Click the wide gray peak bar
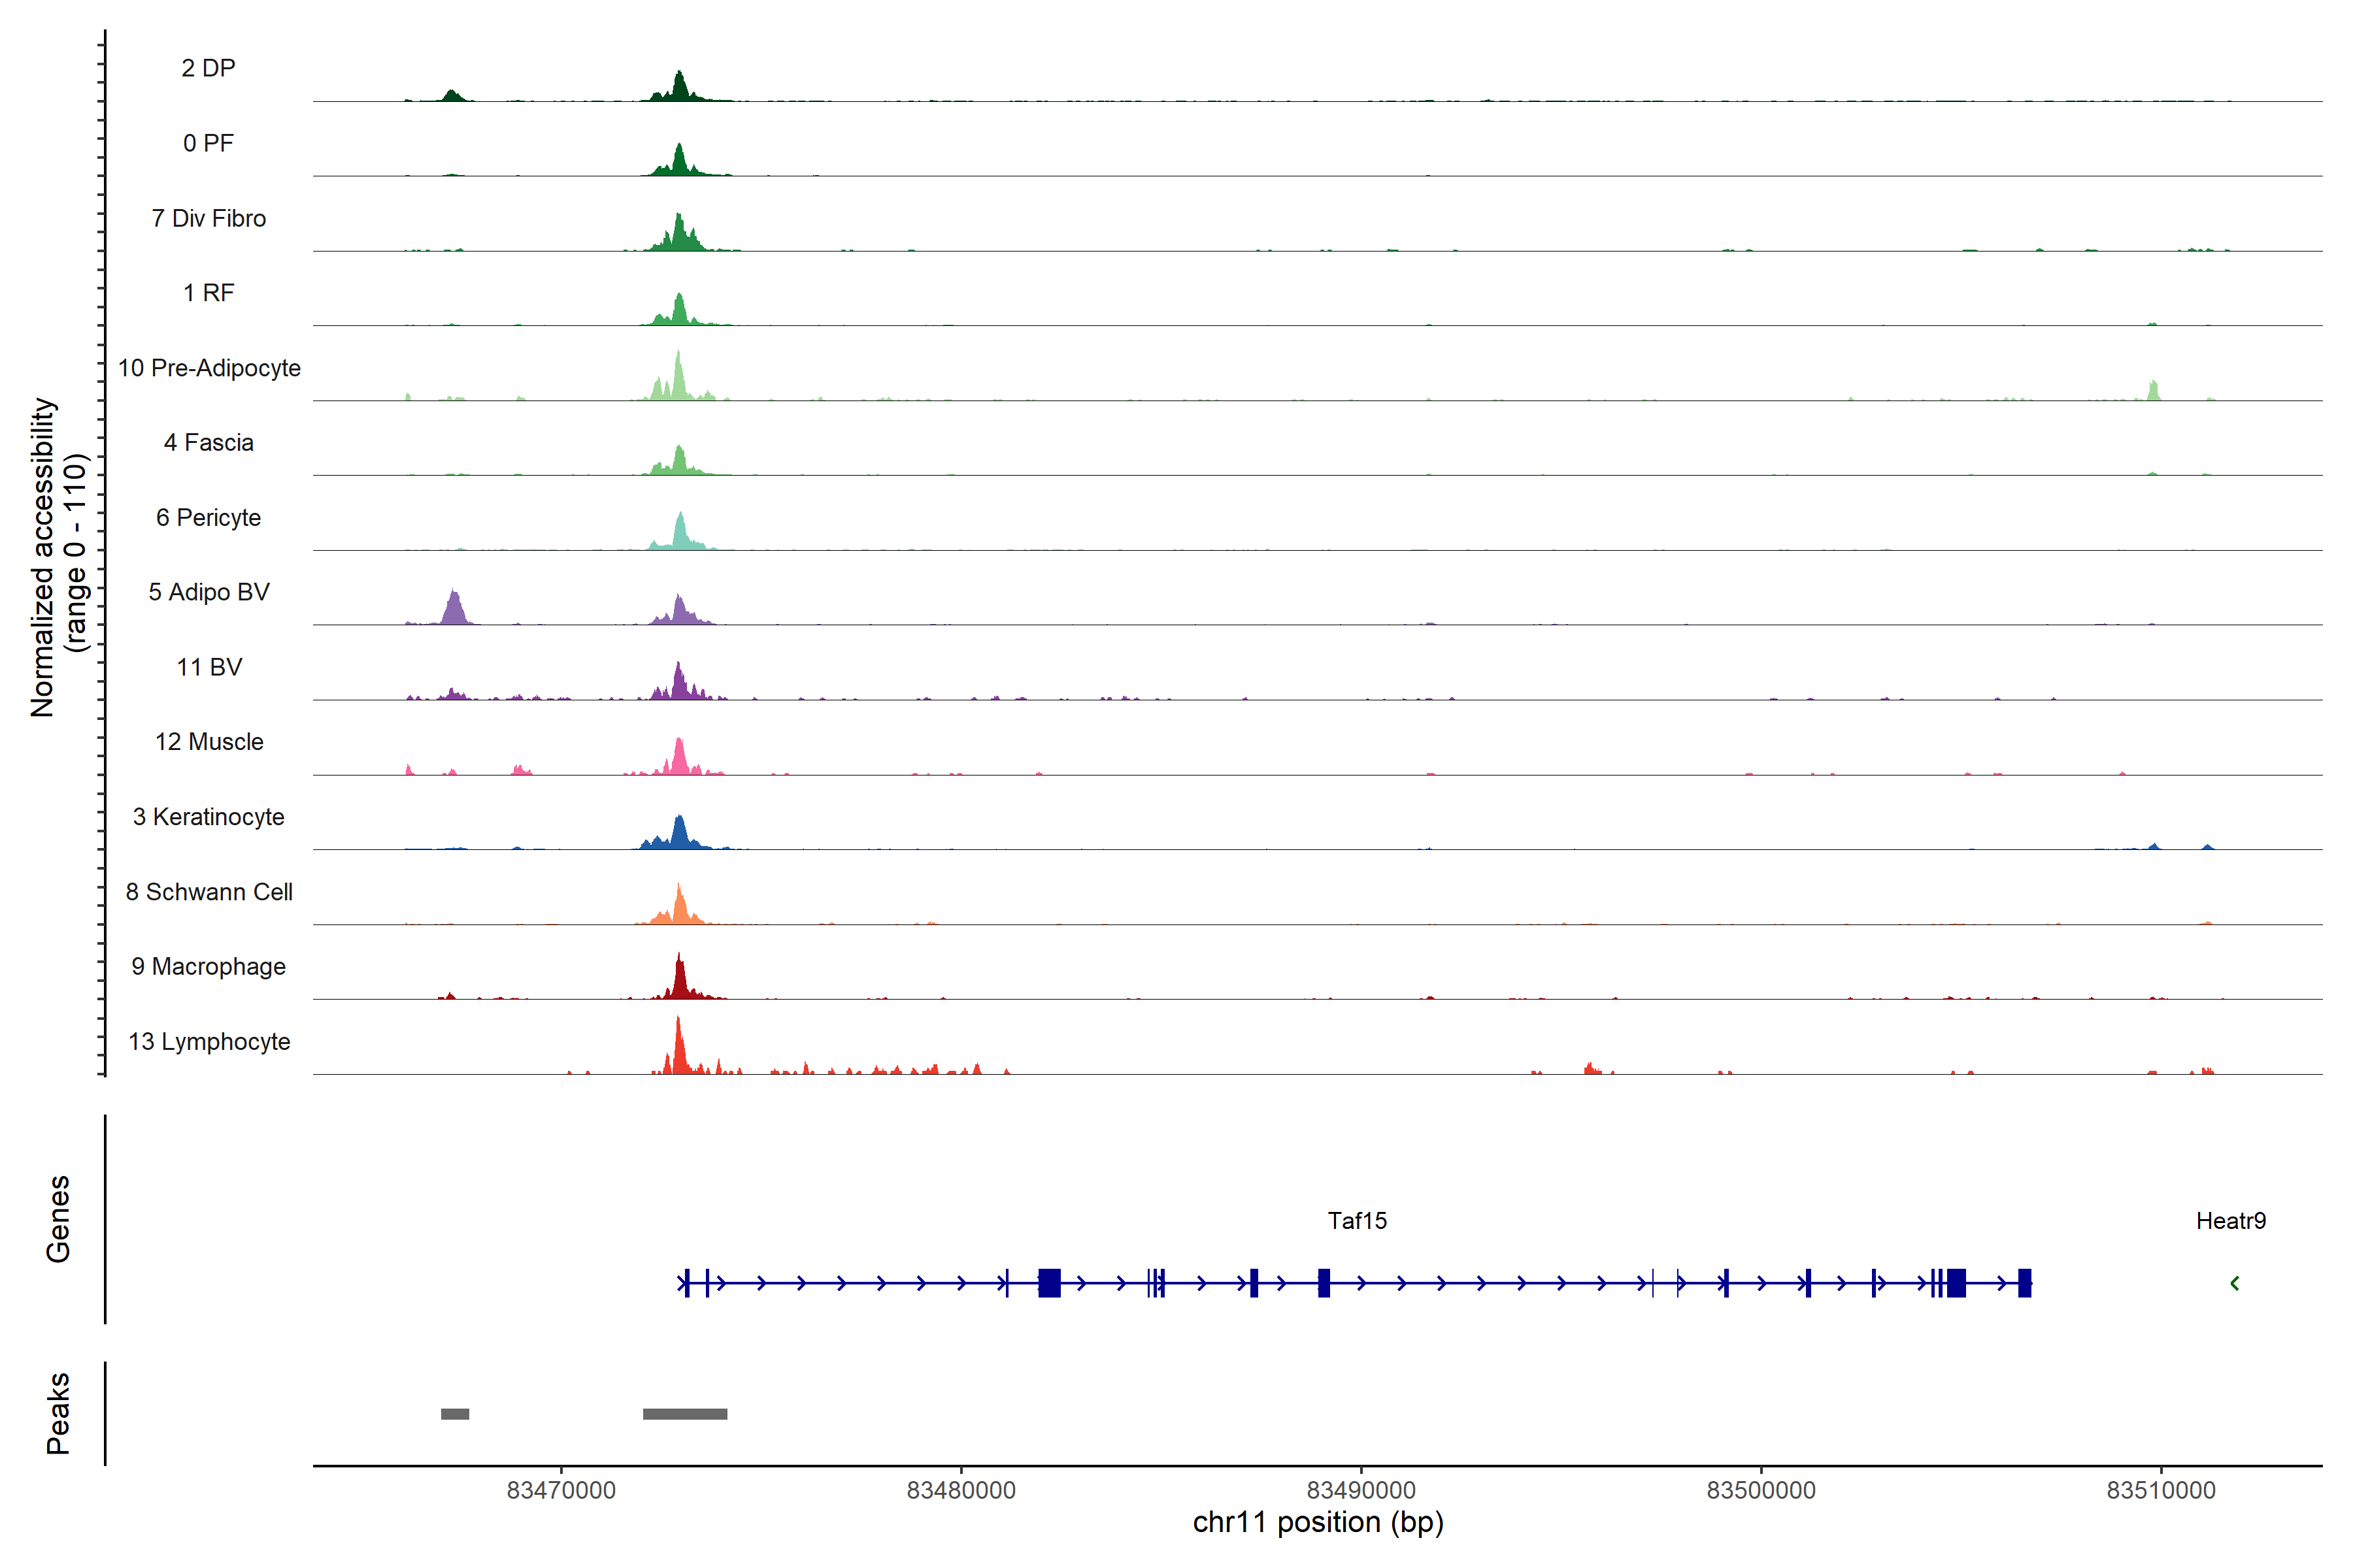Viewport: 2353px width, 1568px height. (684, 1413)
